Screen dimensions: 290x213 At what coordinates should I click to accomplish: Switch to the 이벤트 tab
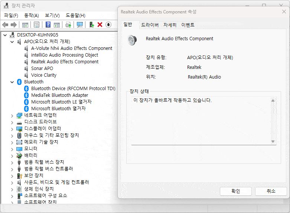pyautogui.click(x=188, y=25)
